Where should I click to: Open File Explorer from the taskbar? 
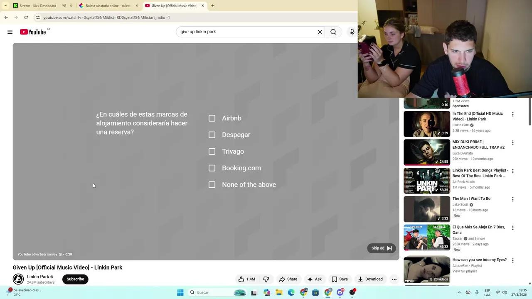coord(279,292)
